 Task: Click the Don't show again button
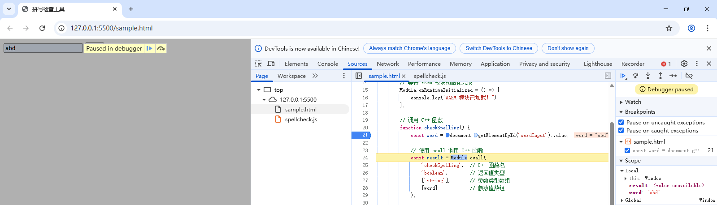click(568, 48)
